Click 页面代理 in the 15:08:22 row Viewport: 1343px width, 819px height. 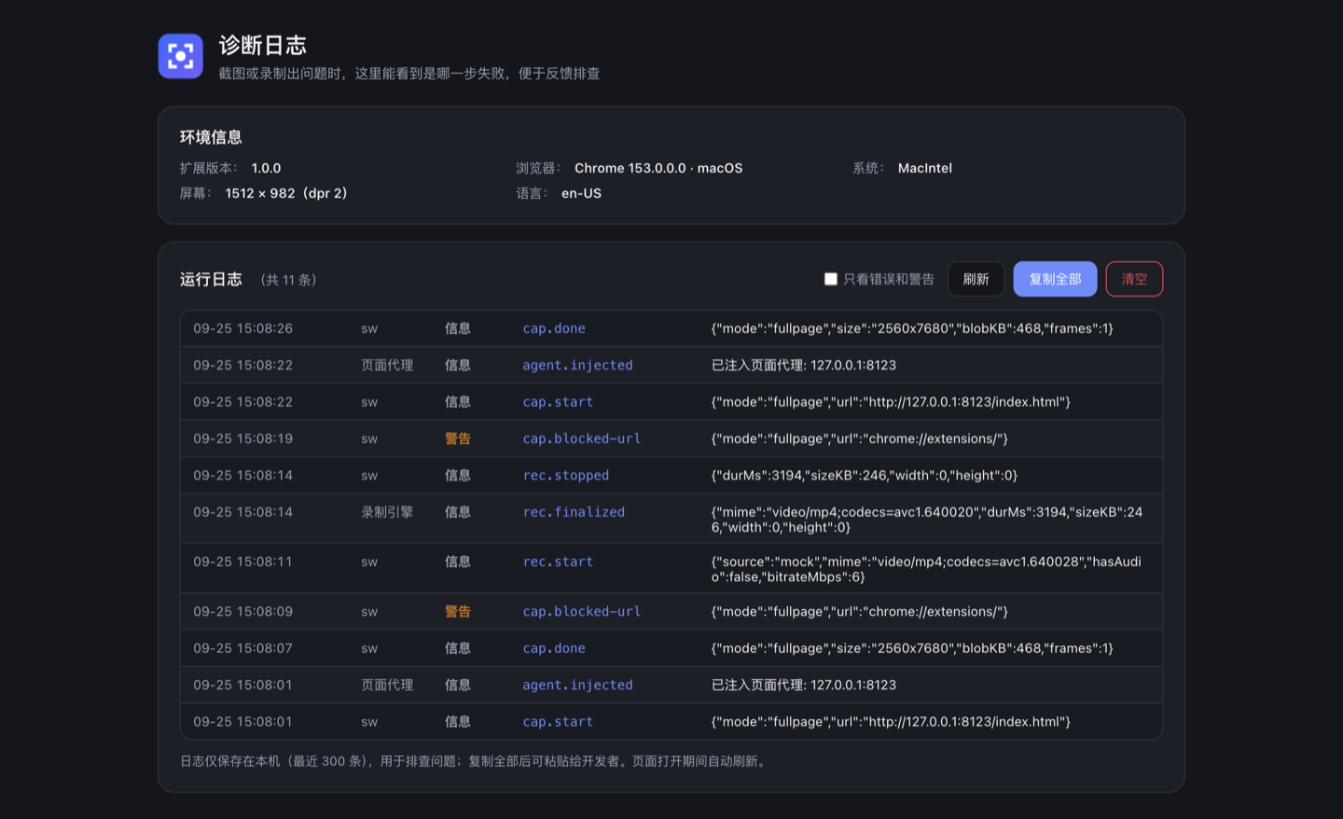[387, 365]
